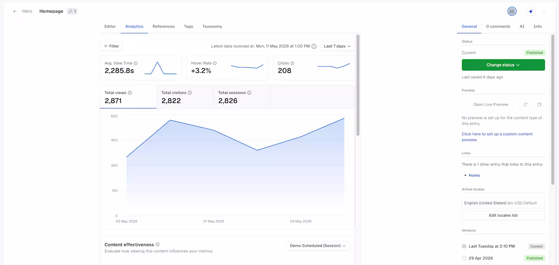Open the Info sidebar tab
559x265 pixels.
tap(537, 26)
